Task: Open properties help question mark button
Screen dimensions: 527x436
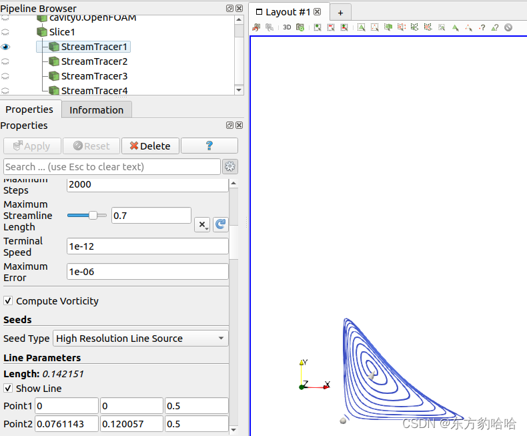Action: (x=209, y=146)
